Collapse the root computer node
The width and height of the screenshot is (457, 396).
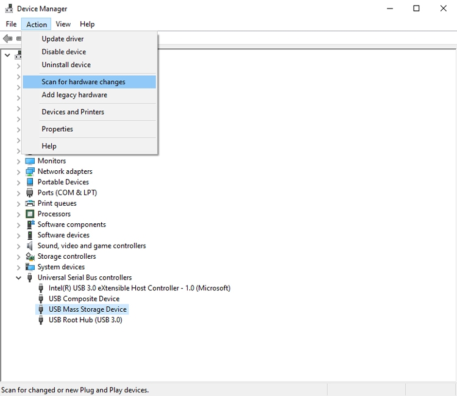7,55
